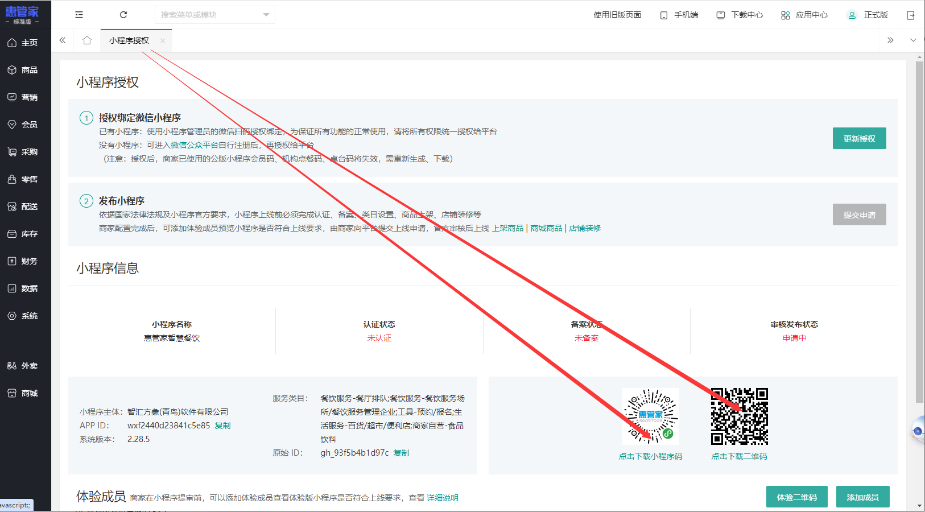The image size is (925, 512).
Task: Collapse the sidebar with hamburger icon
Action: [x=79, y=15]
